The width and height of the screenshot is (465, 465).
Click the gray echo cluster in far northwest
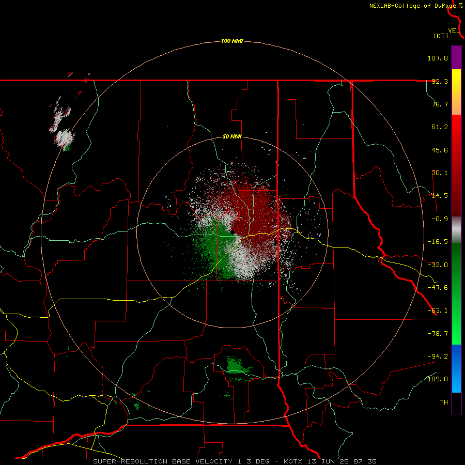coord(65,138)
